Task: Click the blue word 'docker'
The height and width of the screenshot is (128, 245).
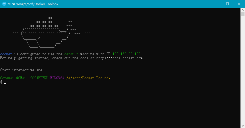Action: (x=6, y=54)
